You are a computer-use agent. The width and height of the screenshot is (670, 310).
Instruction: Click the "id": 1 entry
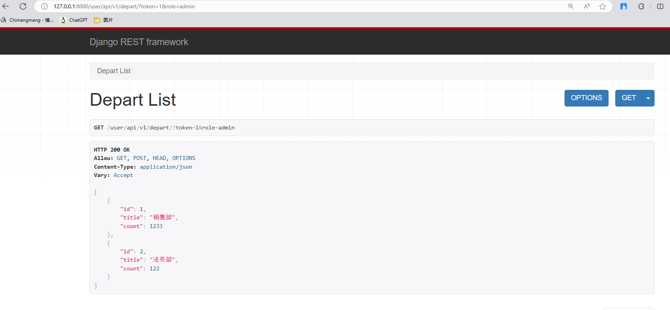coord(133,209)
